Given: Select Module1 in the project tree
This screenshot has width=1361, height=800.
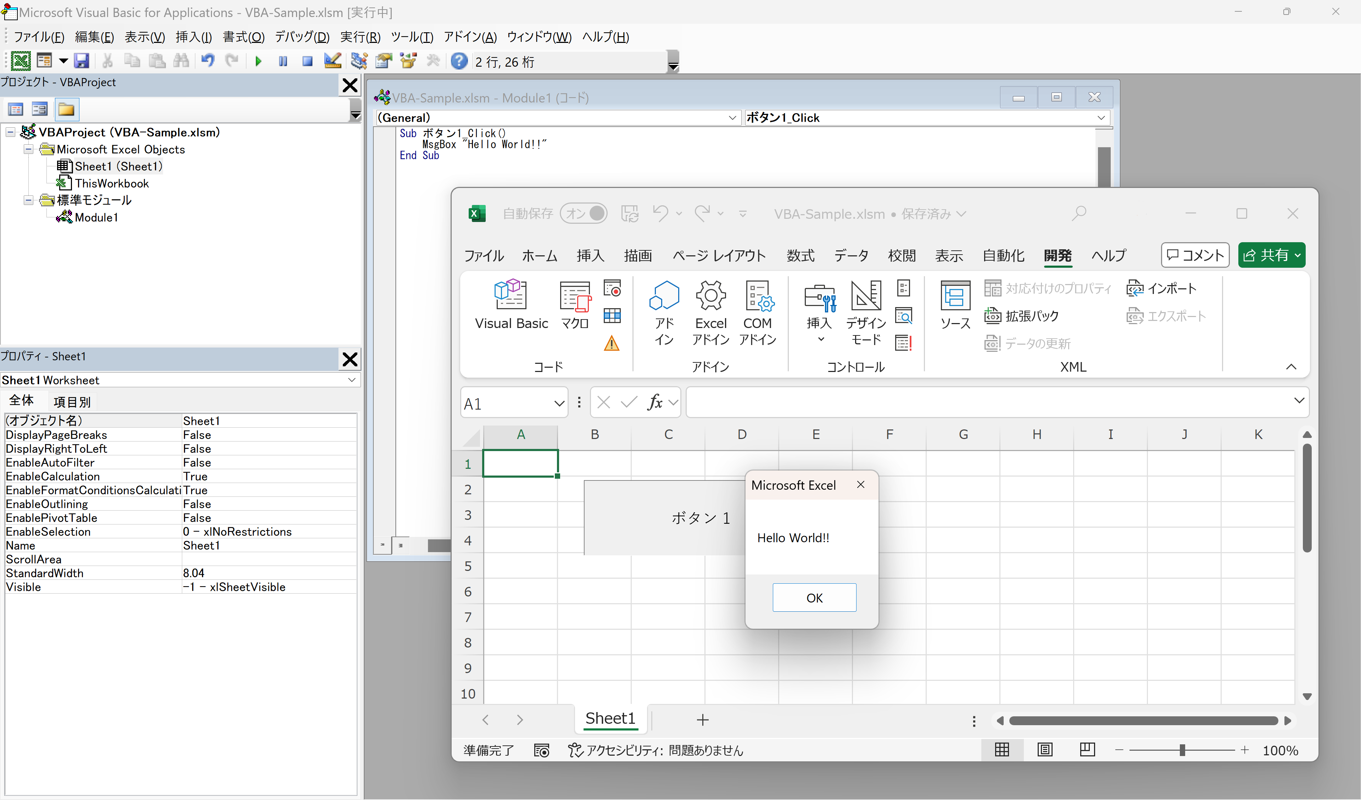Looking at the screenshot, I should tap(96, 218).
